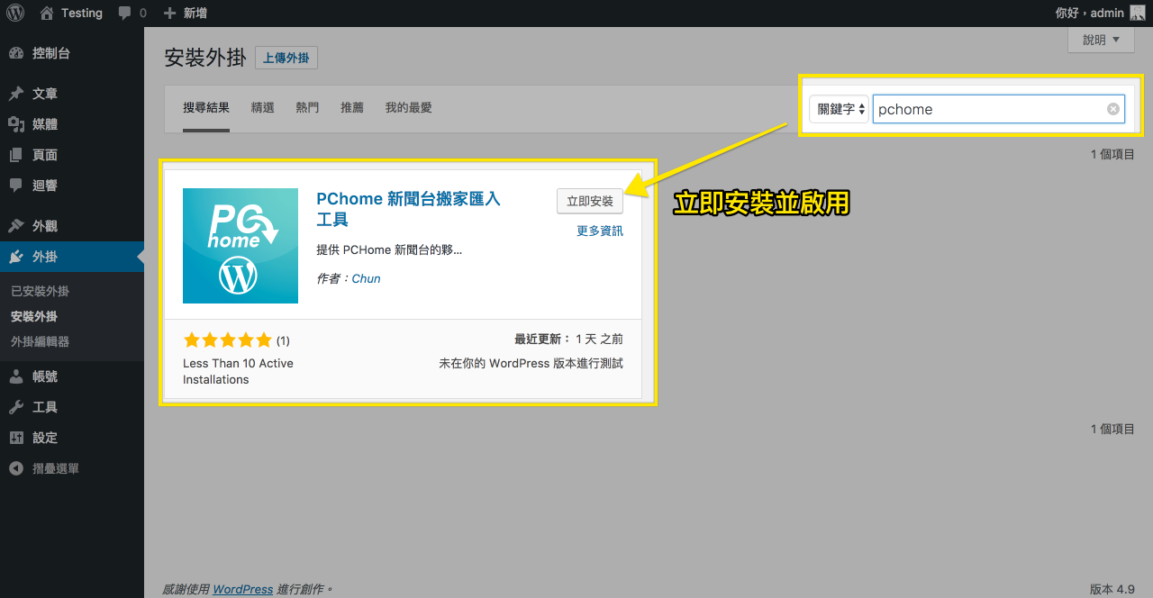Click the 外掛 plug icon
Viewport: 1153px width, 598px height.
[x=16, y=257]
